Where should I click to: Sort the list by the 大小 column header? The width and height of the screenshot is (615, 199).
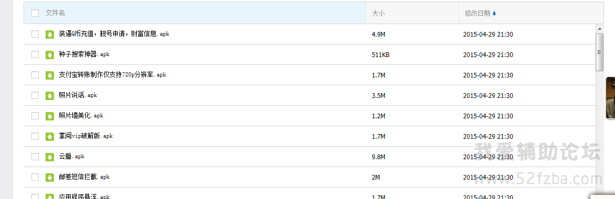pos(378,13)
